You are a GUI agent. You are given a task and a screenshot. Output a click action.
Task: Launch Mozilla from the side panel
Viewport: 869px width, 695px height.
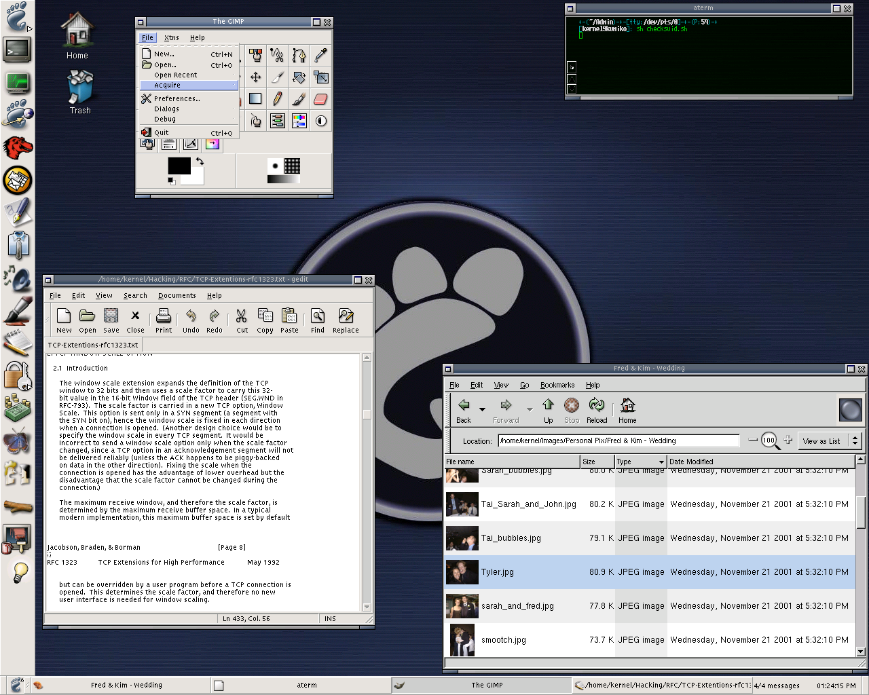tap(18, 147)
